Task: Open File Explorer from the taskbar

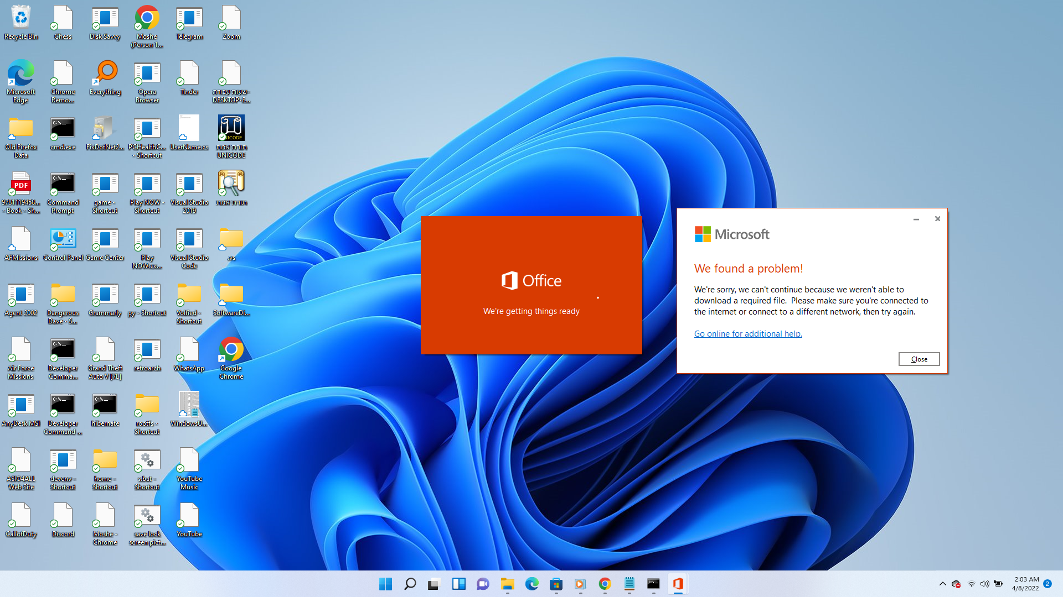Action: (x=507, y=584)
